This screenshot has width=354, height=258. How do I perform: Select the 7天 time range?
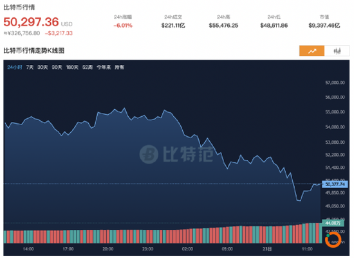coord(30,67)
